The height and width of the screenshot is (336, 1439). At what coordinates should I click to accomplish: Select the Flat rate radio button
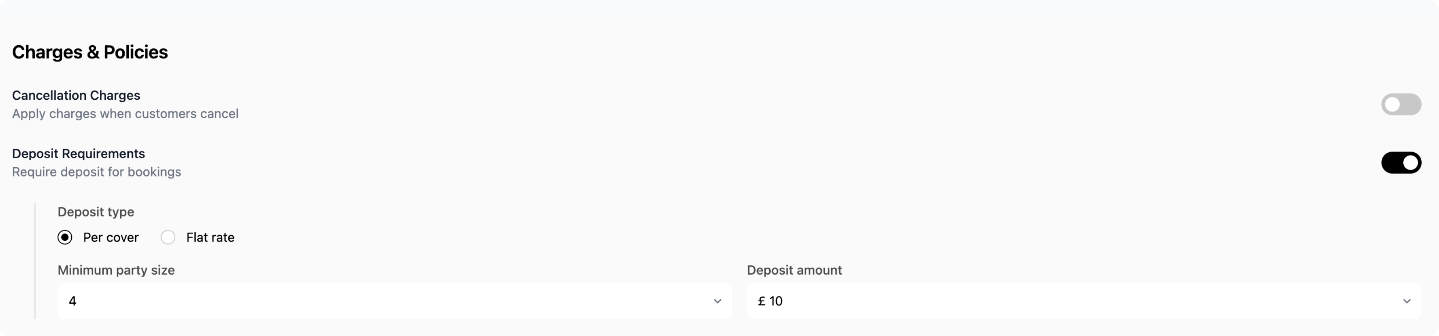[x=168, y=237]
